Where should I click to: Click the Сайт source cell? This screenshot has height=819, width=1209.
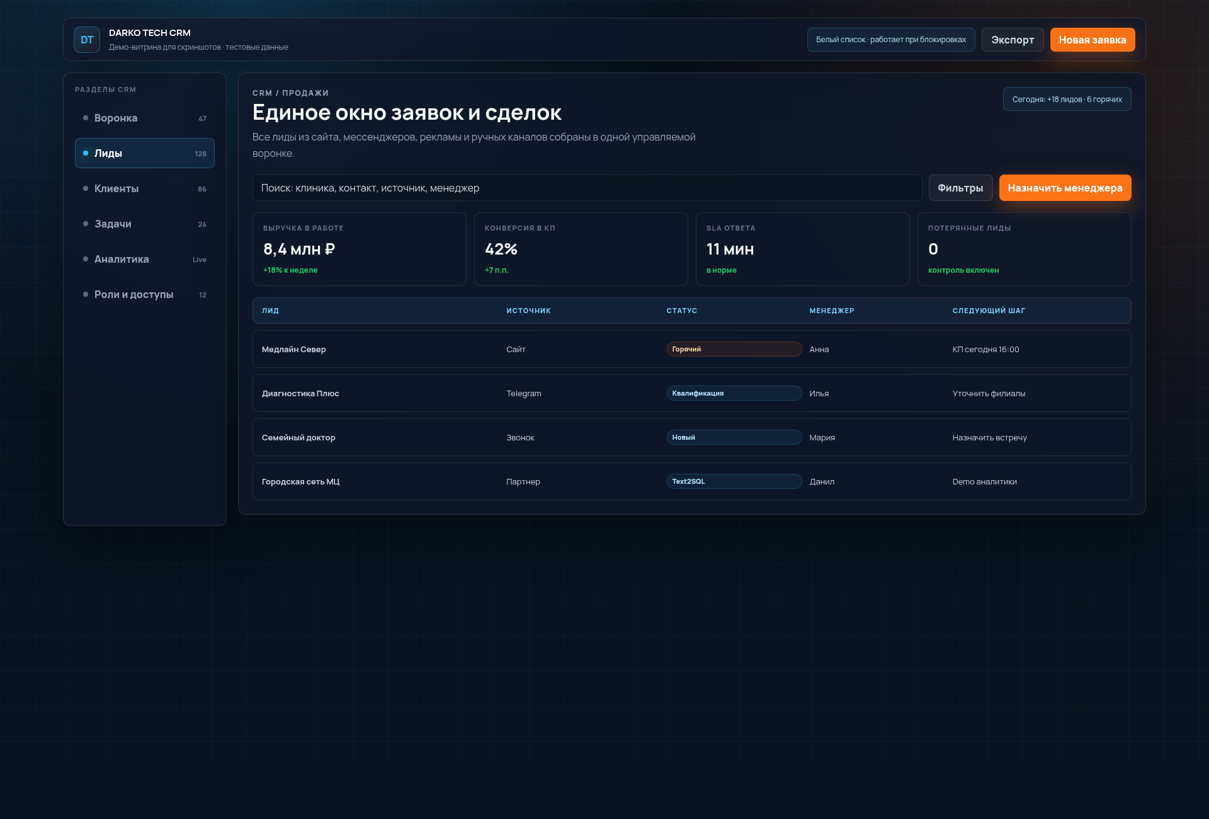[516, 349]
